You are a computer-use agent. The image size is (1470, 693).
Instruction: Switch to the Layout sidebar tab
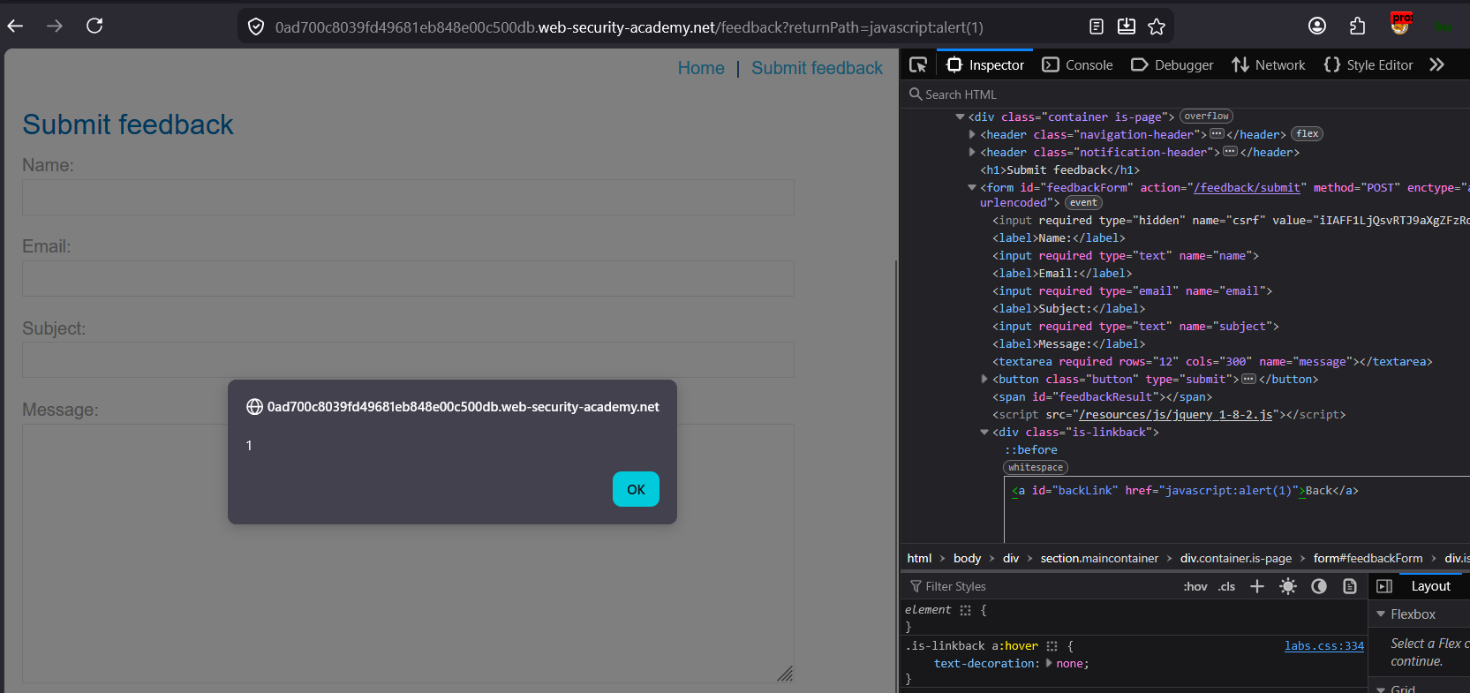[x=1430, y=586]
